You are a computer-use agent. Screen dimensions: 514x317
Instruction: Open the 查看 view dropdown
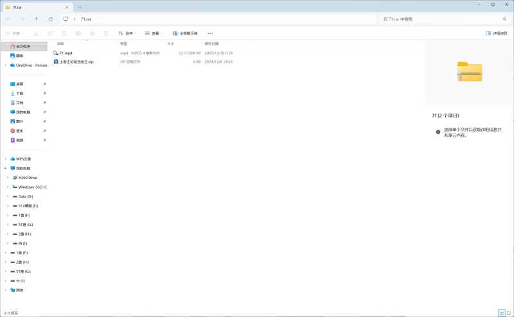(153, 33)
